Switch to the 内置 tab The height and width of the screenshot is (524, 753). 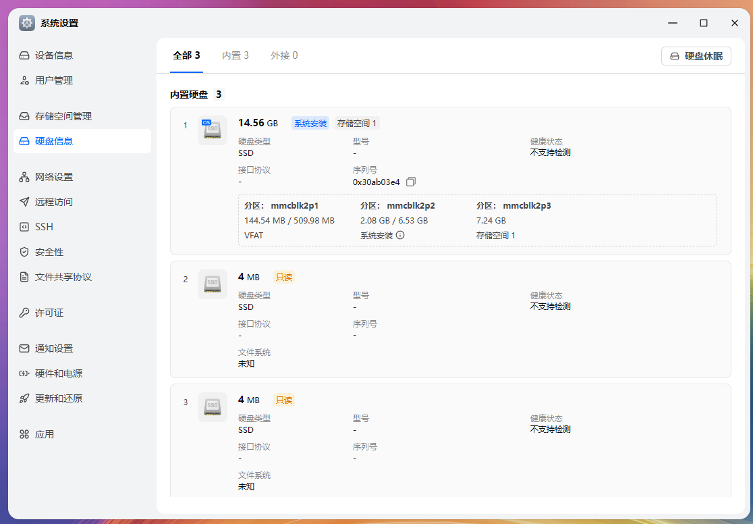235,55
